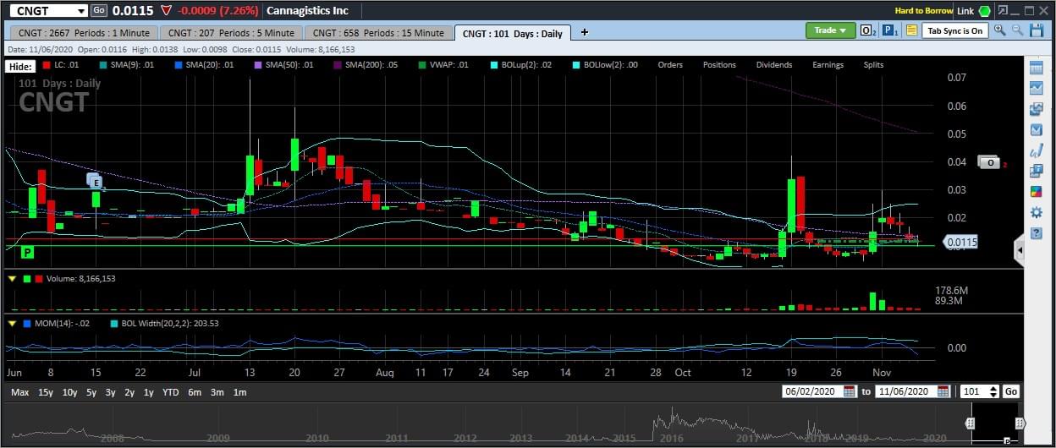Pop out the chart window with arrow icon
Viewport: 1056px width, 448px height.
click(x=1003, y=10)
